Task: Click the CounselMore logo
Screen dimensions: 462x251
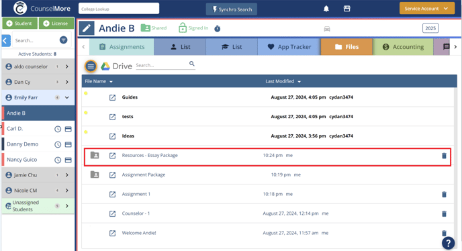Action: 42,8
